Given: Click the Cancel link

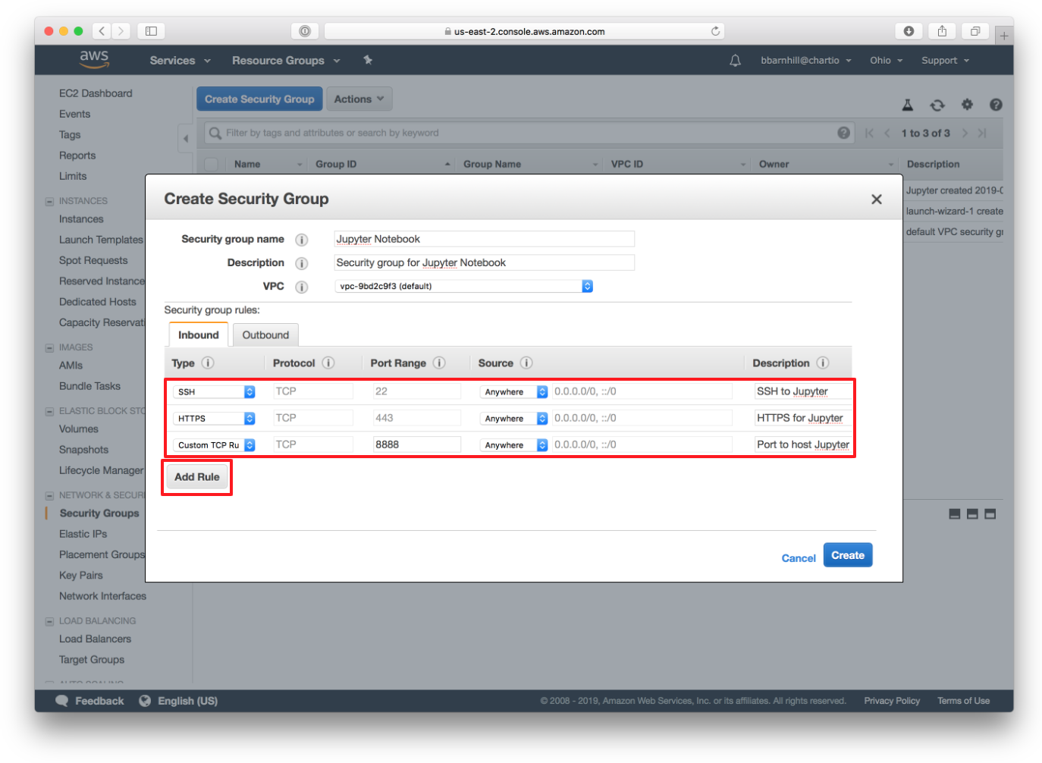Looking at the screenshot, I should click(799, 558).
